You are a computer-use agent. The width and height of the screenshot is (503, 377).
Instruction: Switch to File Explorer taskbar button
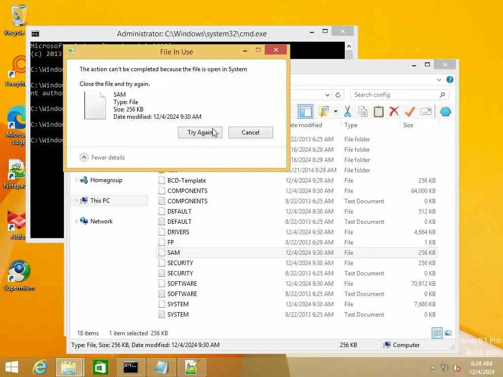pos(70,367)
